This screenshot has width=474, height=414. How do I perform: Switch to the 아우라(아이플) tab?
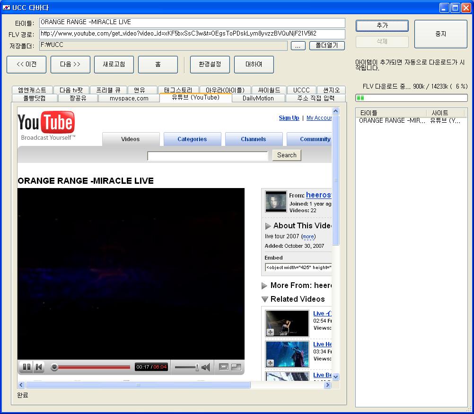(x=225, y=90)
